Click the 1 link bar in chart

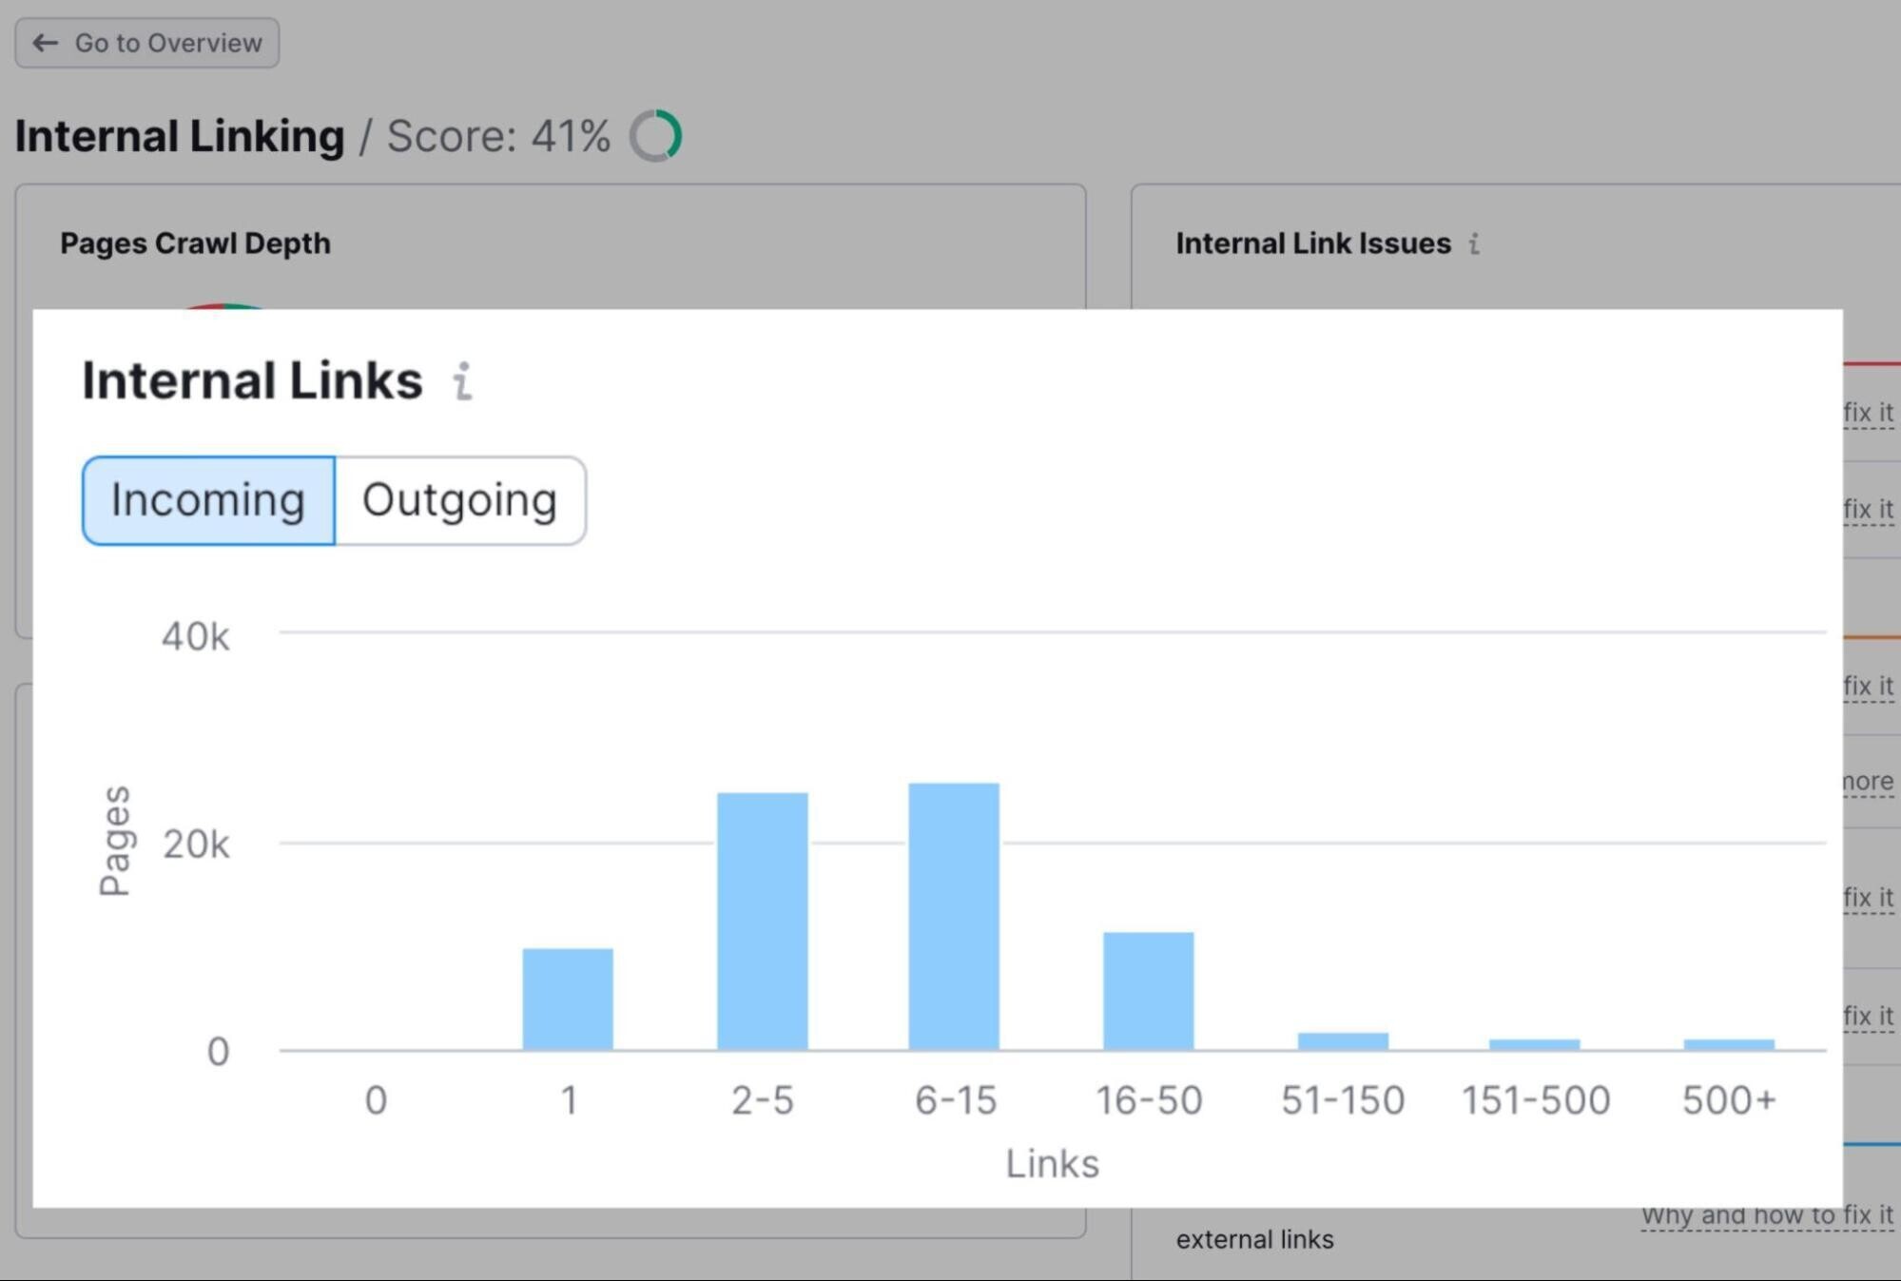tap(568, 999)
